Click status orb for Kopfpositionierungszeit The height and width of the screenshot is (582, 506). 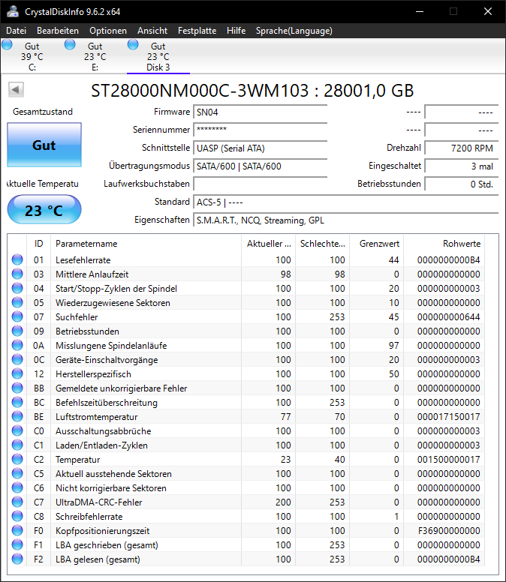pyautogui.click(x=17, y=530)
